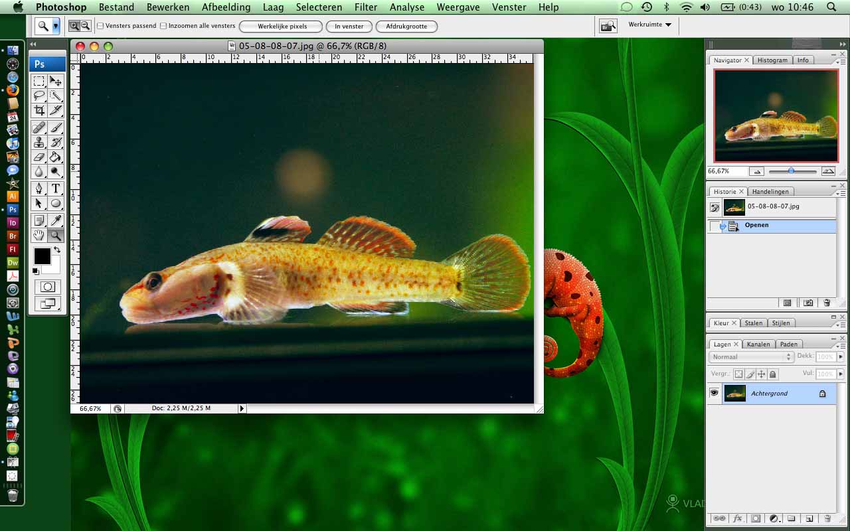The height and width of the screenshot is (531, 850).
Task: Select the Move tool
Action: coord(56,82)
